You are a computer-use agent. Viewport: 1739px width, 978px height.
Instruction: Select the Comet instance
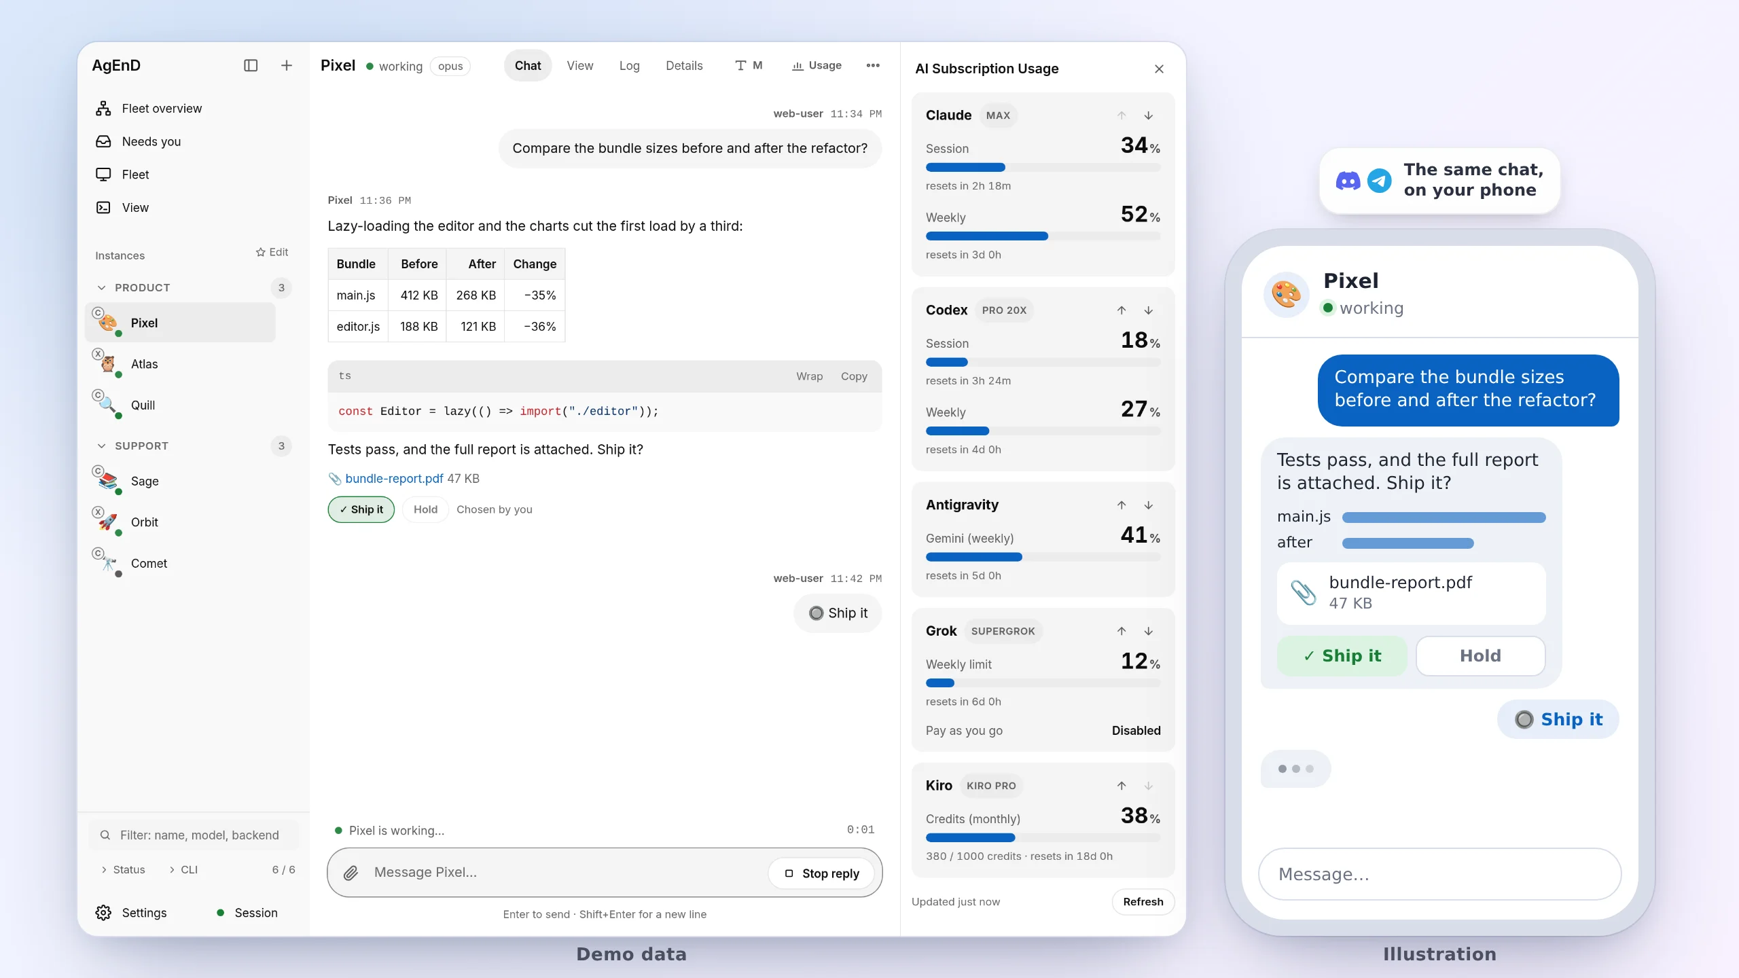click(180, 563)
